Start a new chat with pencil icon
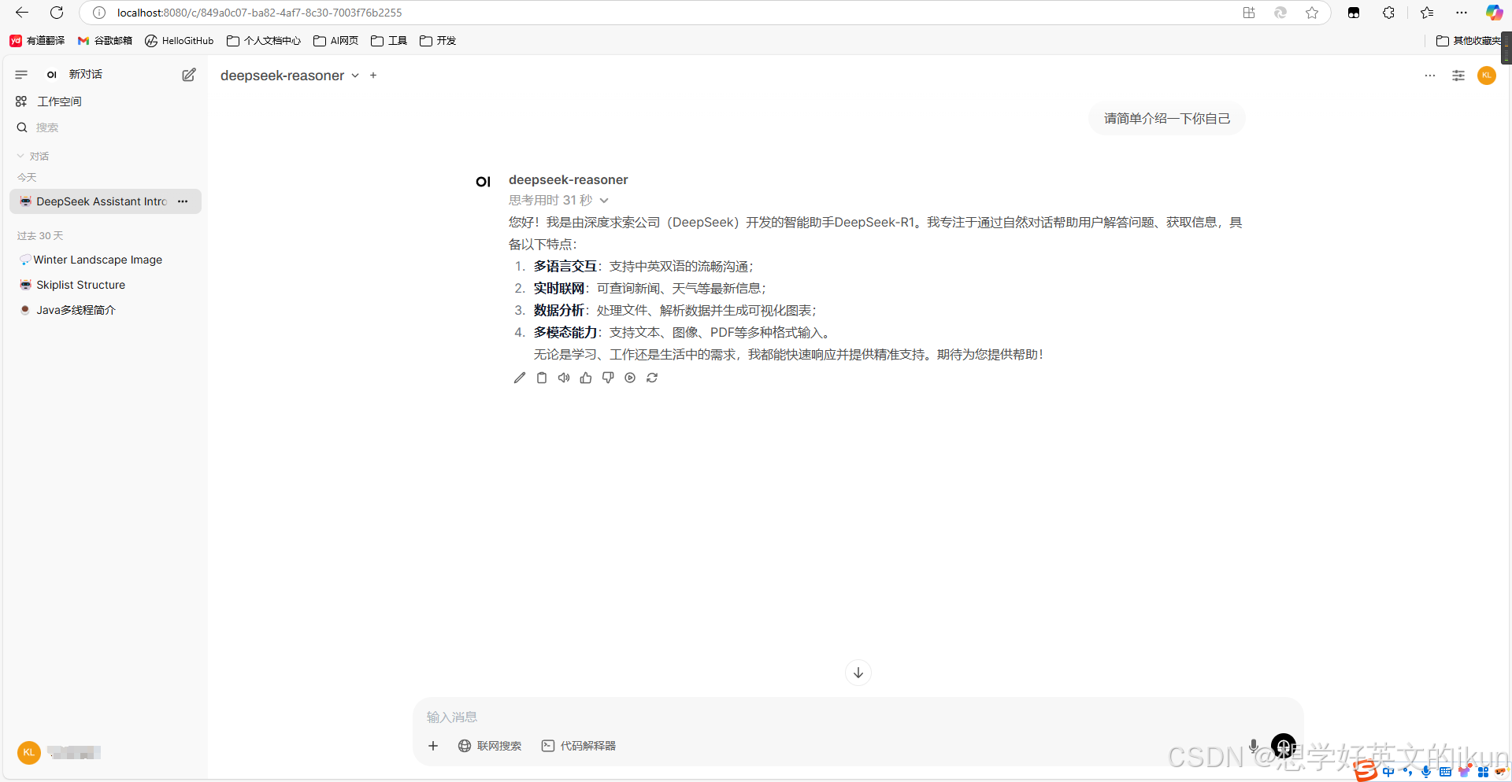The image size is (1512, 782). coord(189,75)
